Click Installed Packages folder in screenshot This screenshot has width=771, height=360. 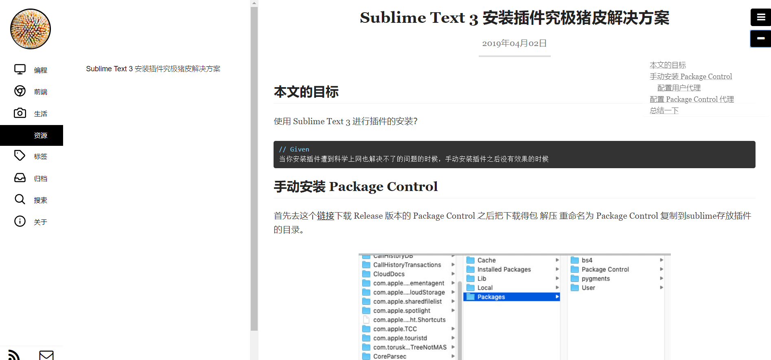click(504, 270)
